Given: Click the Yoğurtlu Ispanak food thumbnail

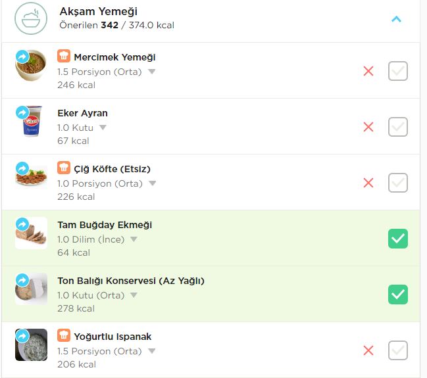Looking at the screenshot, I should tap(31, 344).
